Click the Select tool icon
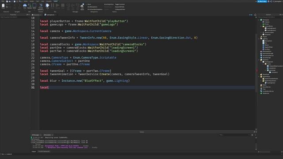The image size is (283, 159). pyautogui.click(x=34, y=5)
